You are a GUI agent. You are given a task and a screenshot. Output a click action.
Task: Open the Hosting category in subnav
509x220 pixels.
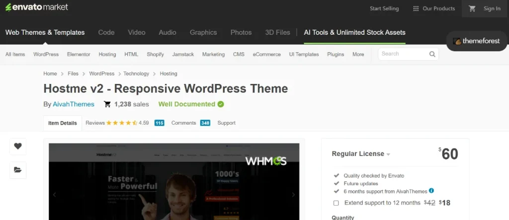[107, 55]
